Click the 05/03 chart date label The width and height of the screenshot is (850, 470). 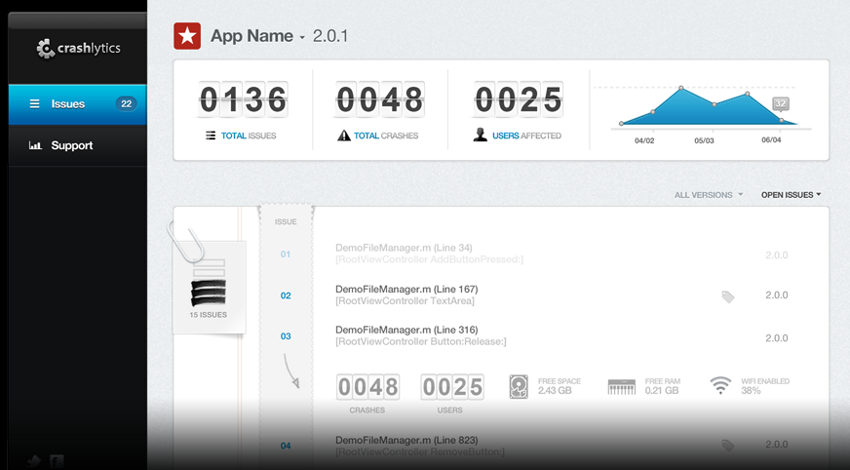coord(704,140)
